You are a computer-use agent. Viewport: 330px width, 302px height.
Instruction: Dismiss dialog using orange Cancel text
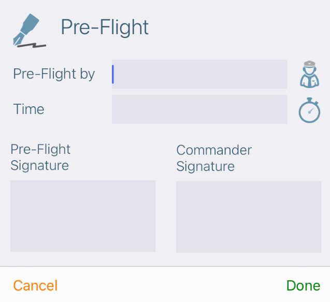pyautogui.click(x=35, y=285)
